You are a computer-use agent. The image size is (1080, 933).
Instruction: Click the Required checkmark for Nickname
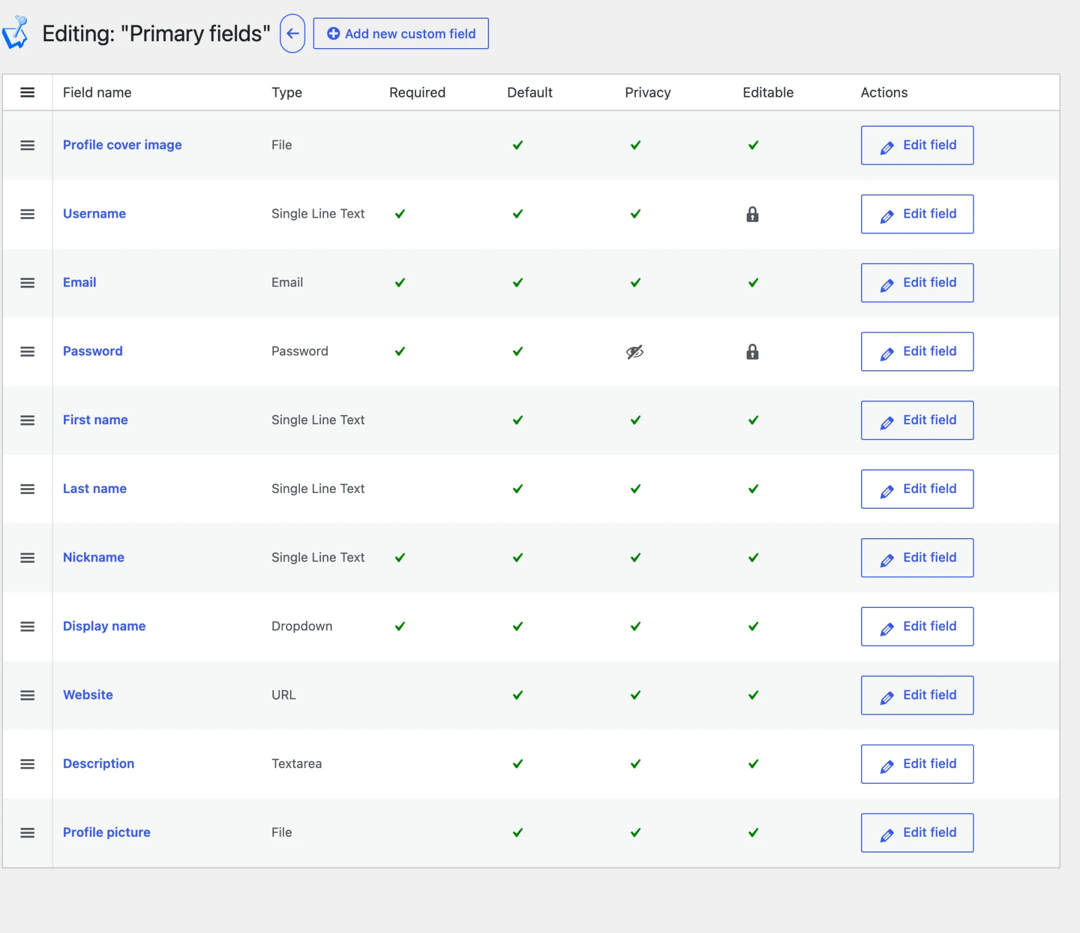click(x=400, y=557)
